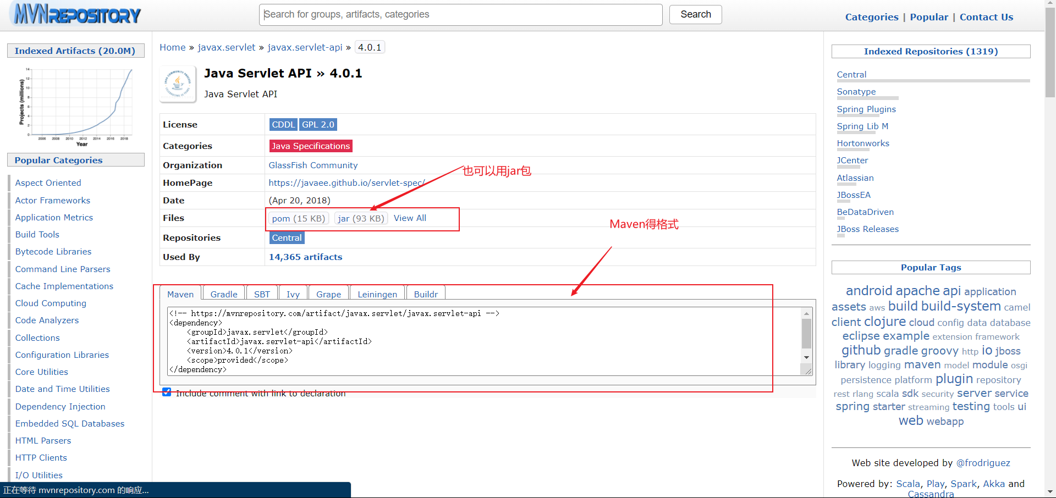This screenshot has width=1056, height=498.
Task: Open Popular in the top navigation
Action: [x=929, y=17]
